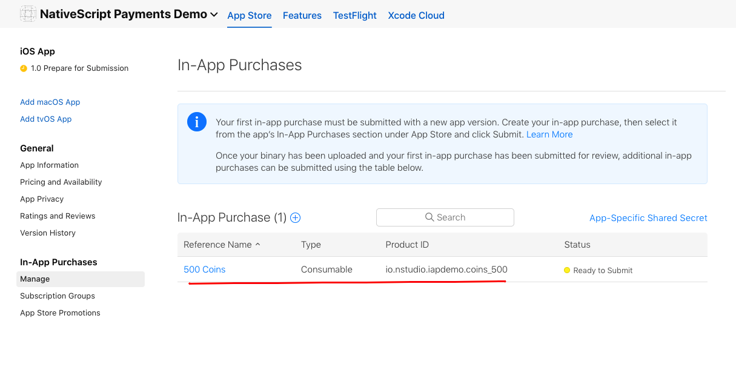
Task: Click the Product ID column header
Action: pos(407,245)
